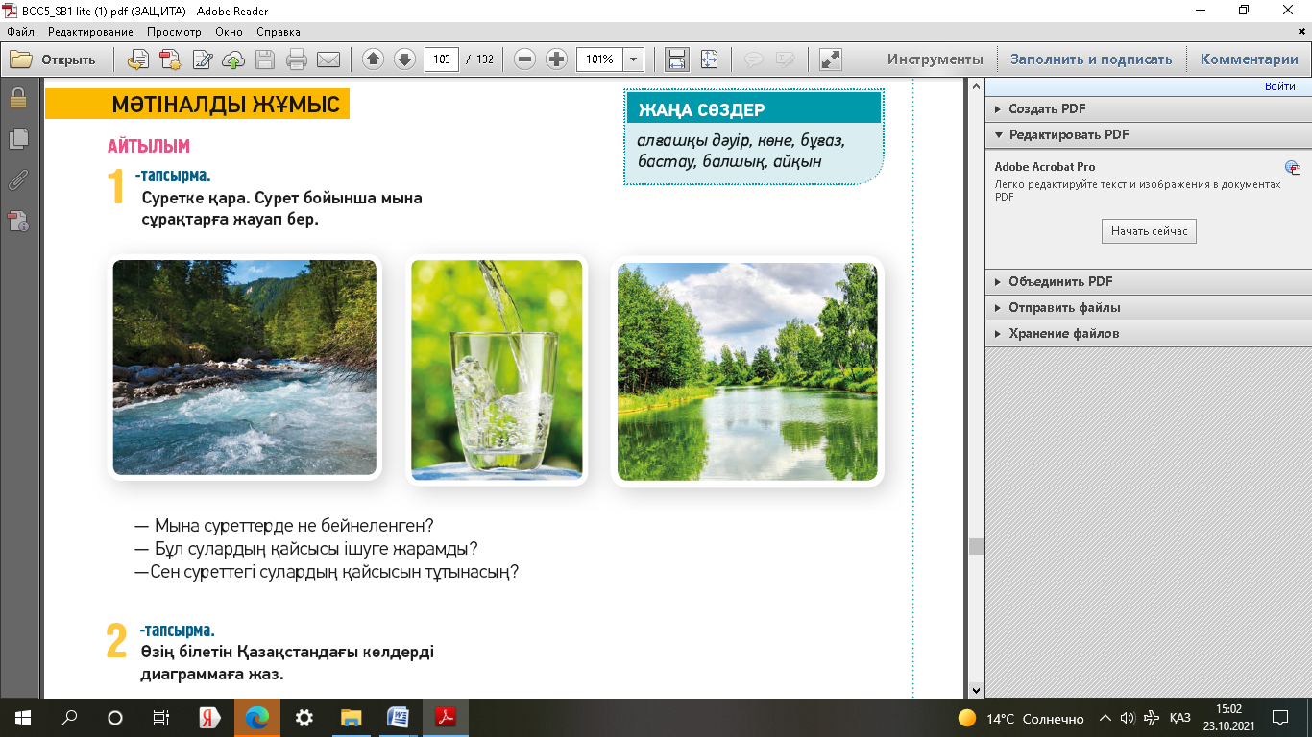This screenshot has height=737, width=1312.
Task: Click the page number field showing 103
Action: (442, 59)
